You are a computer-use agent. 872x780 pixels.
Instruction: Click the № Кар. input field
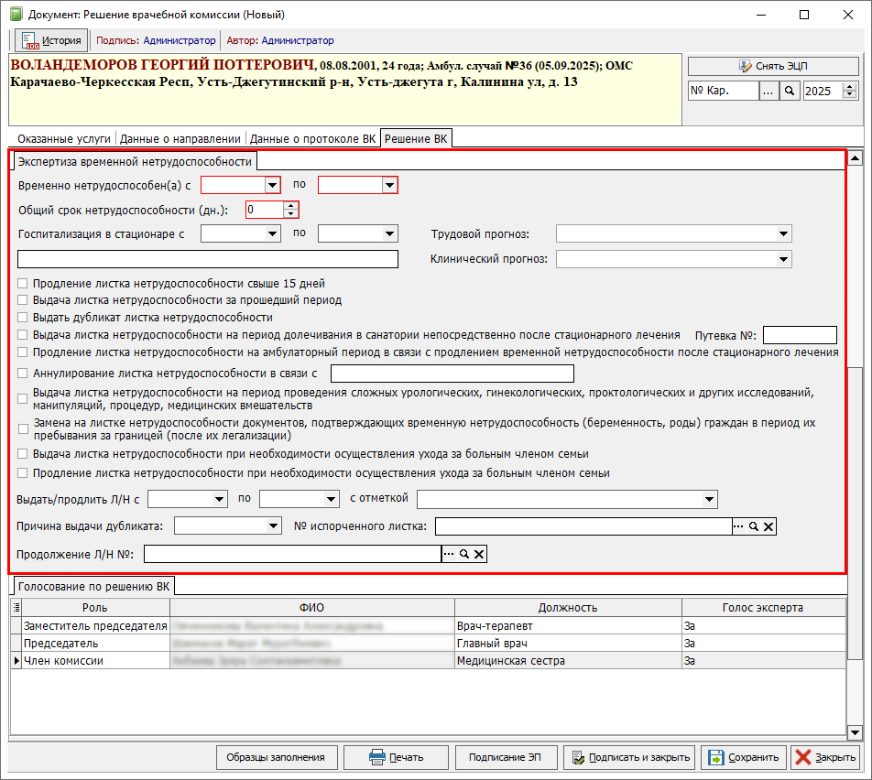pos(724,91)
